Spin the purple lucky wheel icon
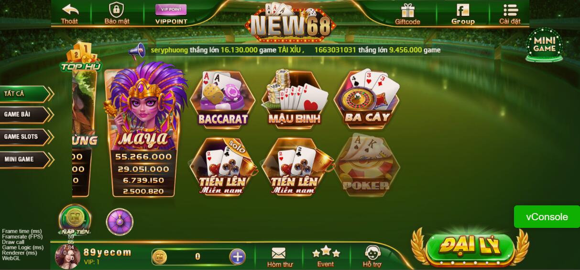580x270 pixels. tap(120, 222)
